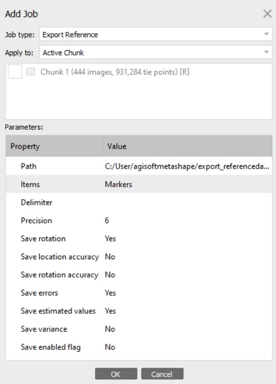
Task: Click the Value column header
Action: [187, 146]
